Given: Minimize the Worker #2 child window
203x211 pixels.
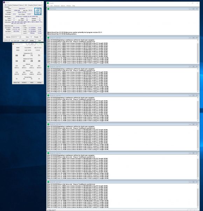Looking at the screenshot, I should (x=190, y=67).
